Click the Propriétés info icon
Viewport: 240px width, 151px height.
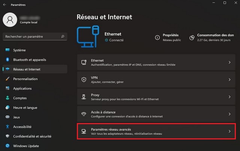(x=157, y=37)
